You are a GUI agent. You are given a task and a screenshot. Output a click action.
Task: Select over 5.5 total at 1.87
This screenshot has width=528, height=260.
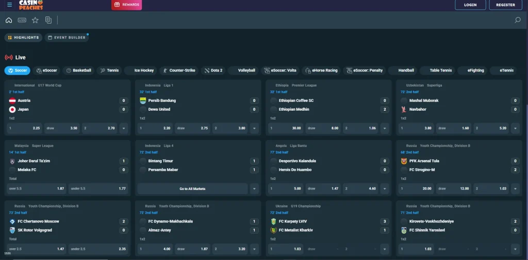(x=36, y=189)
